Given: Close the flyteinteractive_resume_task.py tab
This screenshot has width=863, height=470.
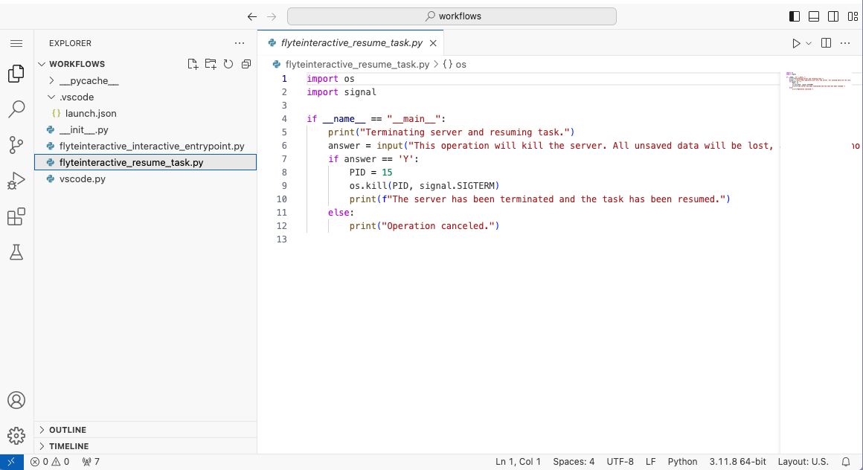Looking at the screenshot, I should pyautogui.click(x=432, y=43).
